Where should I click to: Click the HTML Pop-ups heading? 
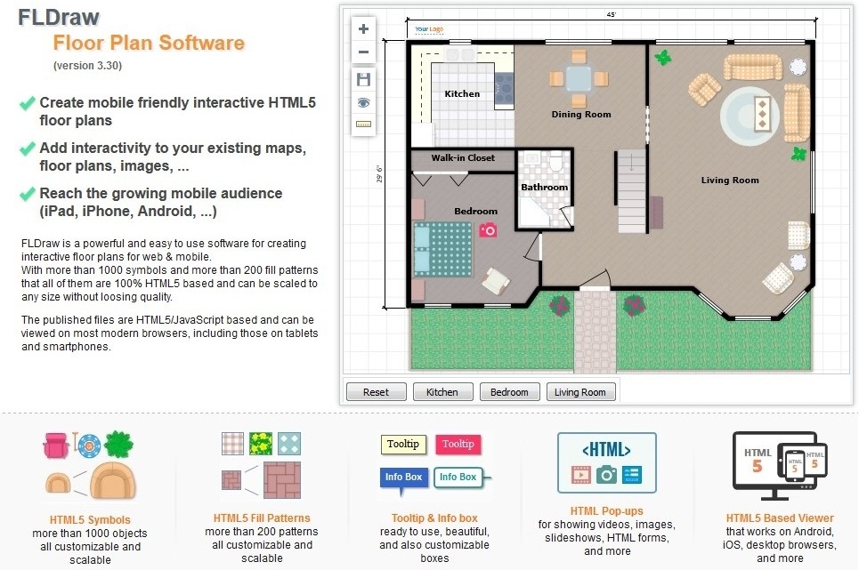click(x=607, y=511)
